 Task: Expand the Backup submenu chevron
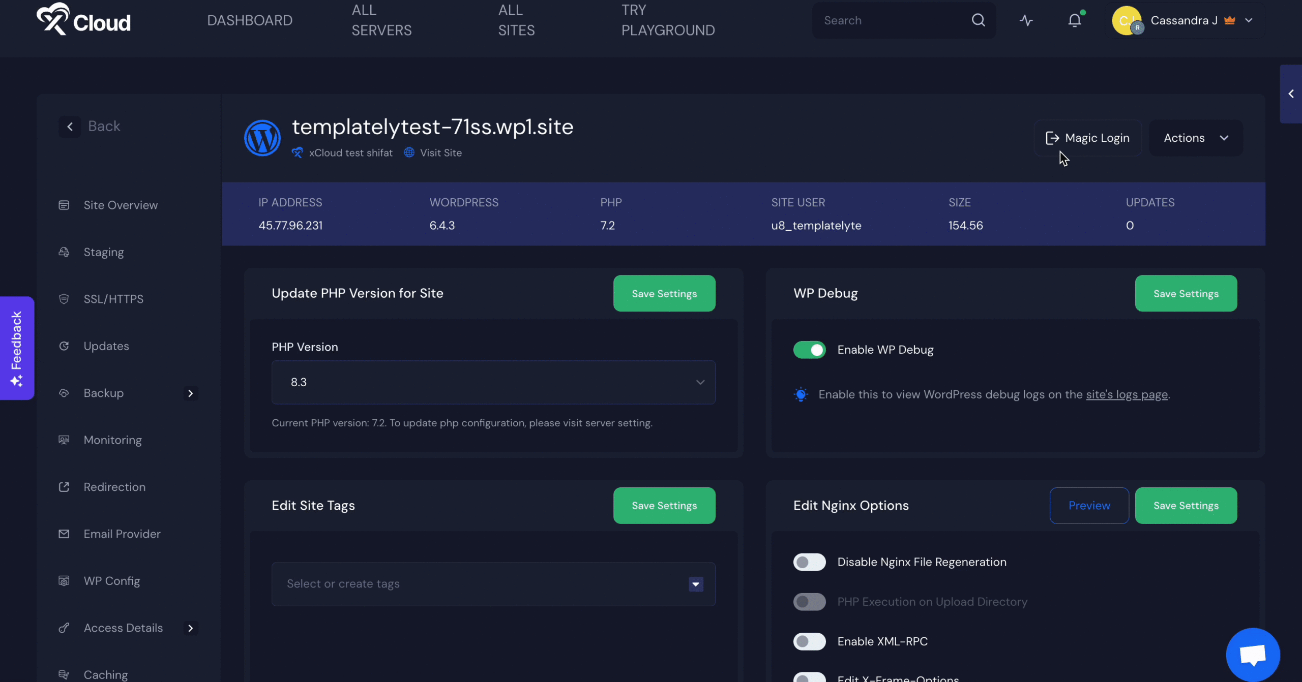191,393
